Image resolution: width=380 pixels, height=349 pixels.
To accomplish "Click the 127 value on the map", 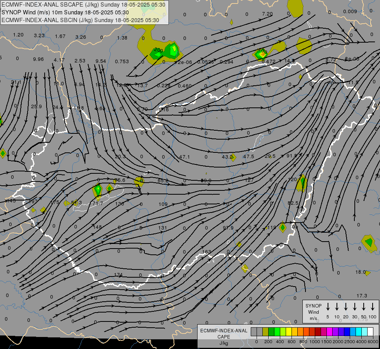I will coord(249,180).
